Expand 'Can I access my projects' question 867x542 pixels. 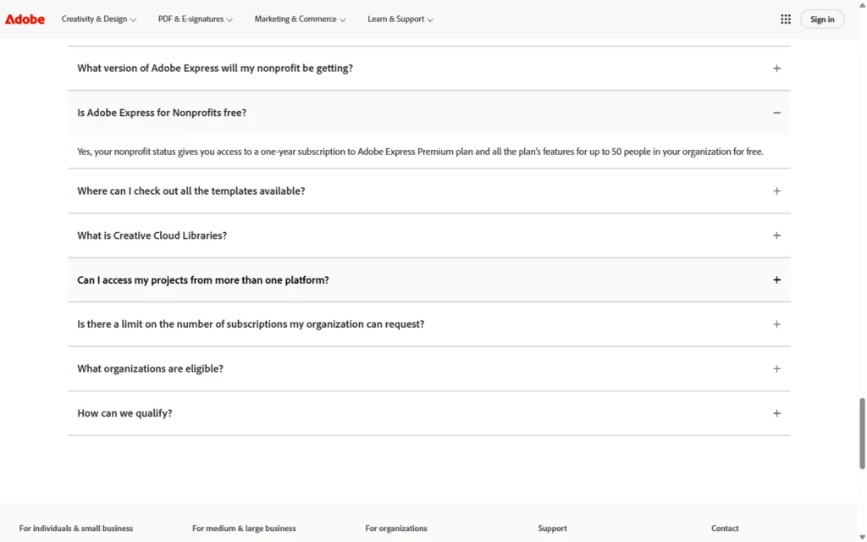(x=429, y=279)
